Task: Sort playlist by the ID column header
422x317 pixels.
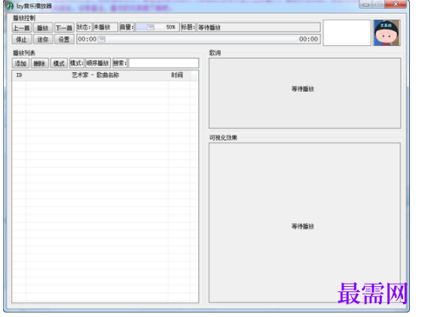Action: (x=19, y=75)
